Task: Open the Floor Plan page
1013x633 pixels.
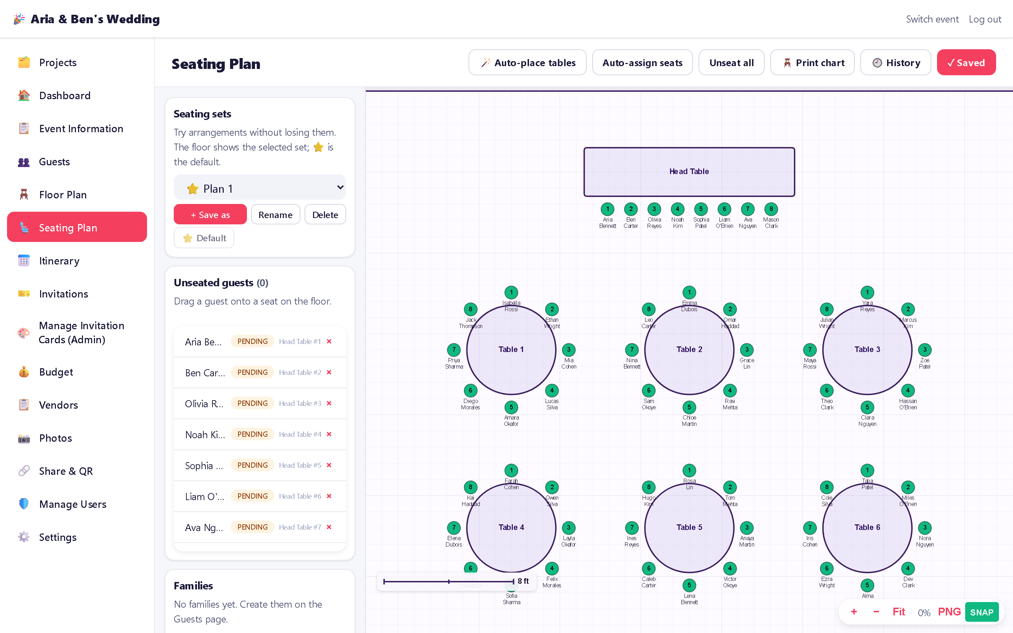Action: tap(77, 195)
